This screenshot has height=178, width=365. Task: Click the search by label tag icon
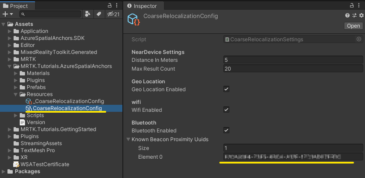click(x=99, y=14)
